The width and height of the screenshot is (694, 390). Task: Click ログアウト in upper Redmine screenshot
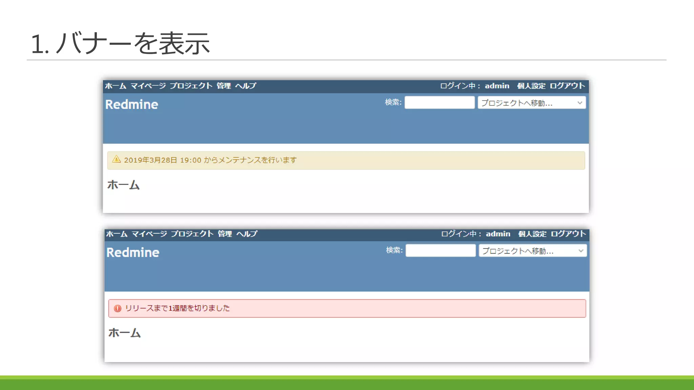click(x=567, y=86)
